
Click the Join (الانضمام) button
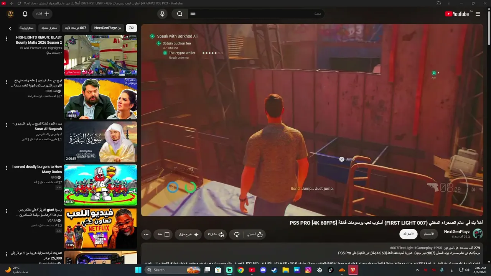(429, 234)
